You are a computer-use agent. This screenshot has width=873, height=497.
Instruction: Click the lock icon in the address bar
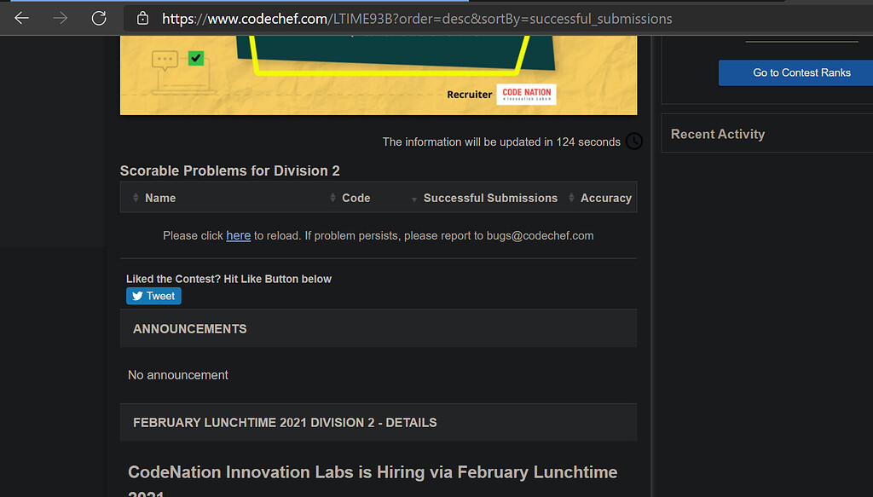(x=142, y=18)
